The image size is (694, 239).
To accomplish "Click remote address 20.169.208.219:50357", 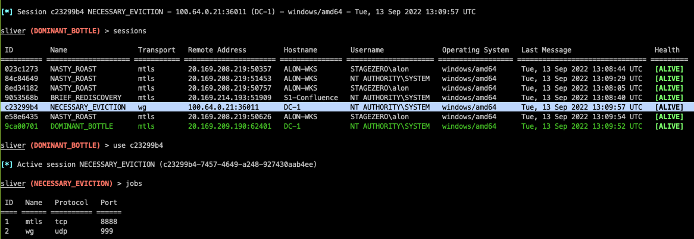I will coord(230,70).
